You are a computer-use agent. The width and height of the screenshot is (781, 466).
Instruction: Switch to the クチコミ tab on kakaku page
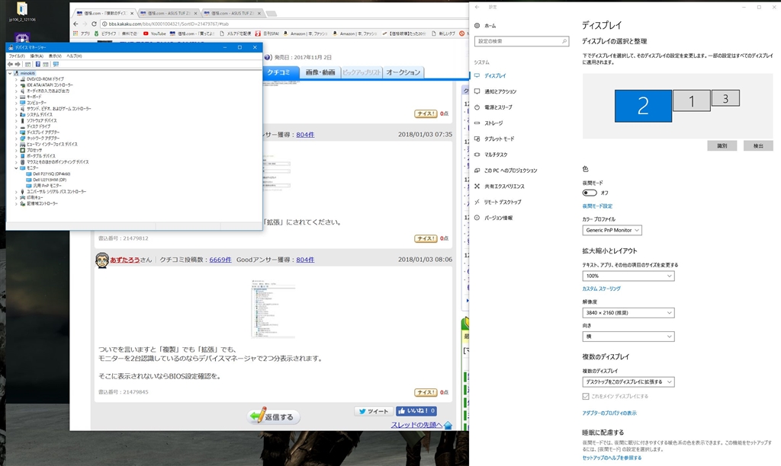coord(279,72)
